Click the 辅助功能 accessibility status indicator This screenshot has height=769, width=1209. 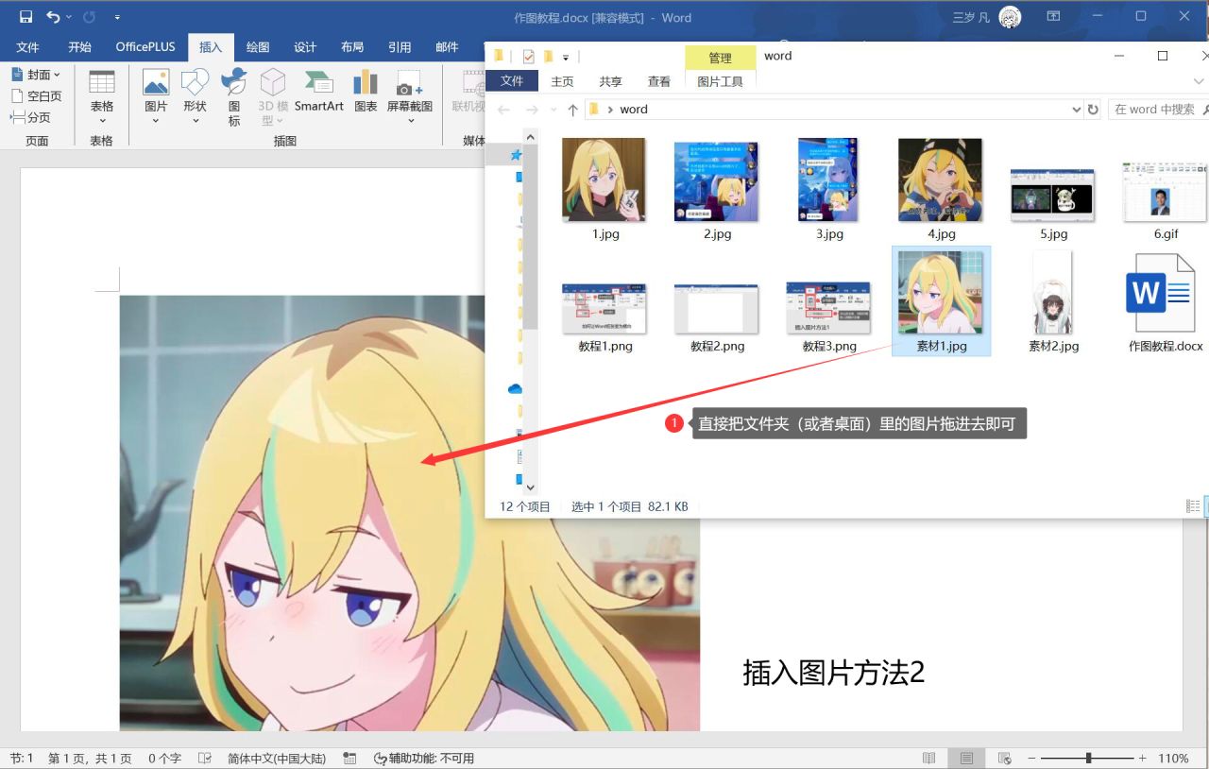(x=424, y=757)
